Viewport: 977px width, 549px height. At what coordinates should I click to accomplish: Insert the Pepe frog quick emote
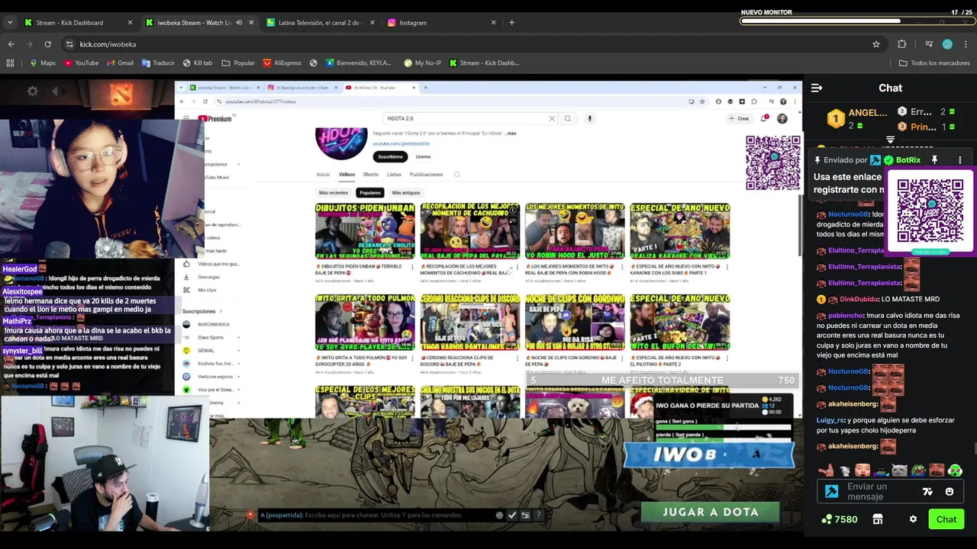click(x=918, y=470)
